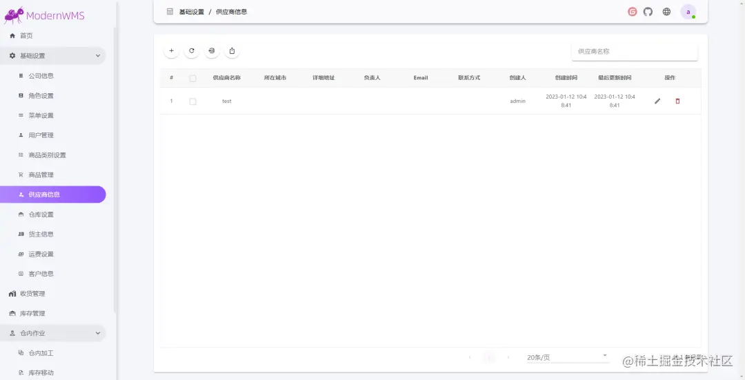This screenshot has height=380, width=745.
Task: Click the cart icon beside 商品管理
Action: pyautogui.click(x=21, y=174)
